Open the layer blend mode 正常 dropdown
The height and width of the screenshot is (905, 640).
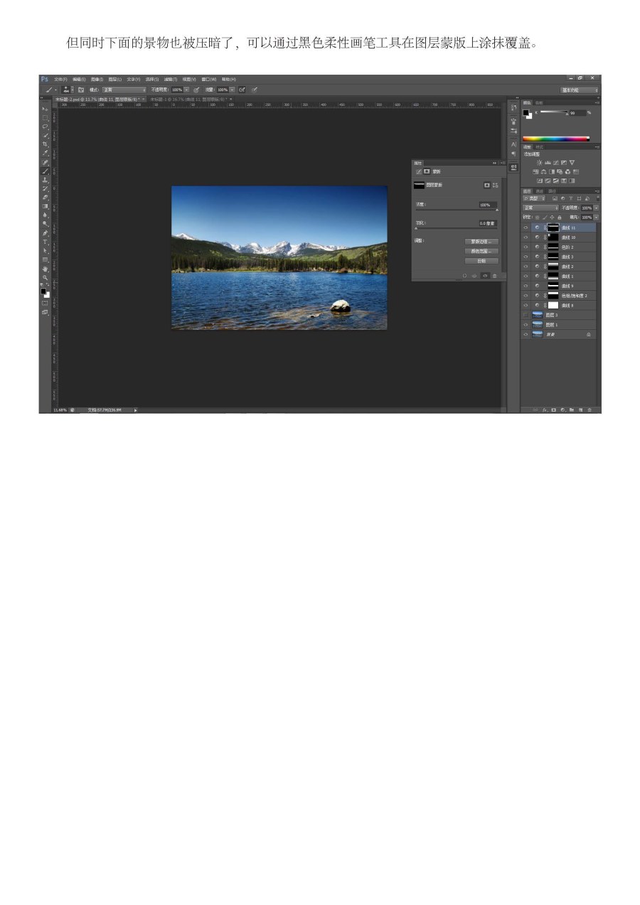click(x=540, y=208)
